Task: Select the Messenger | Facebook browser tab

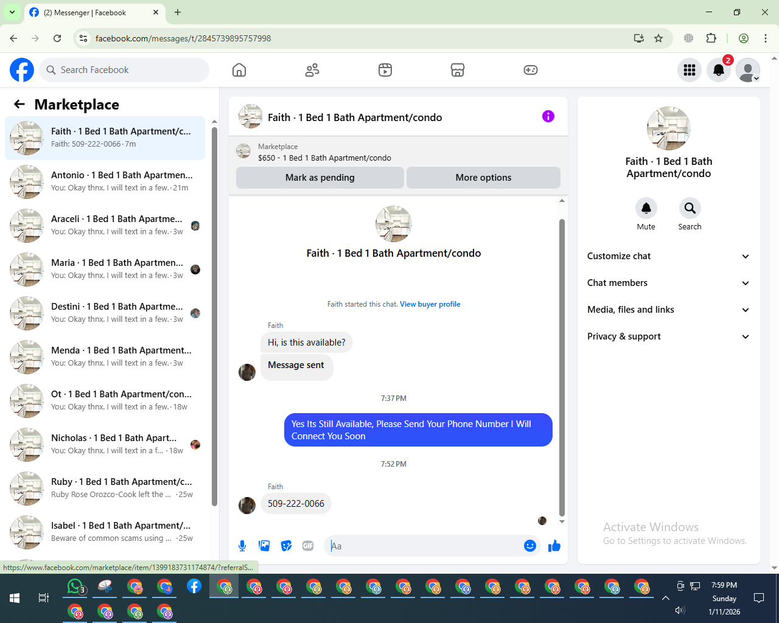Action: click(94, 12)
